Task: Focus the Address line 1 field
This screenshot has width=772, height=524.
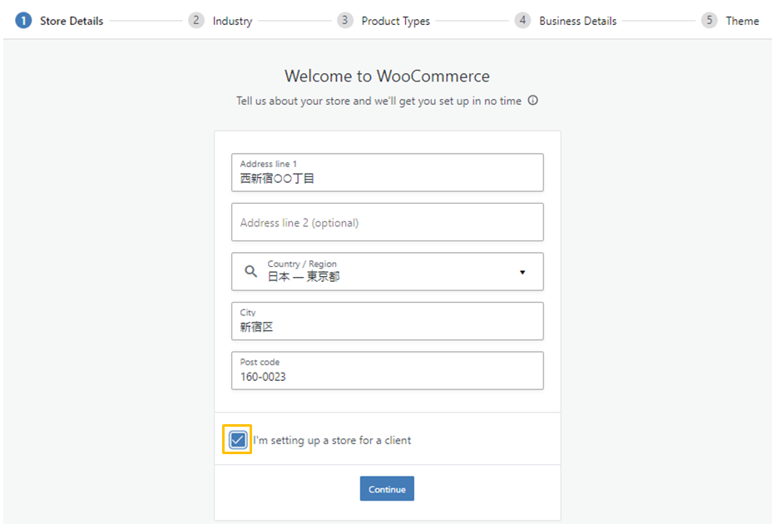Action: 388,172
